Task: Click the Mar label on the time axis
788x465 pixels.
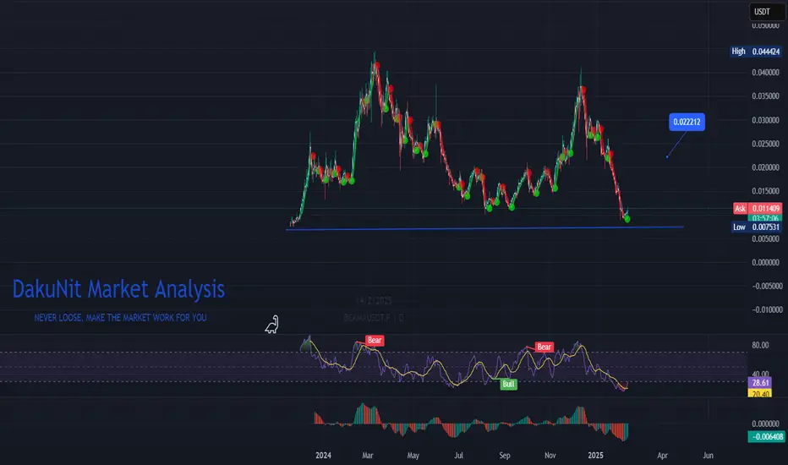Action: click(367, 456)
